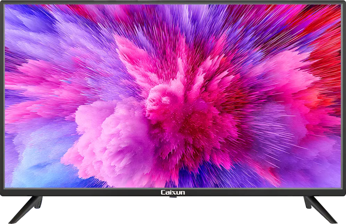Click the letter C in Caixun
The width and height of the screenshot is (346, 224).
pyautogui.click(x=163, y=192)
